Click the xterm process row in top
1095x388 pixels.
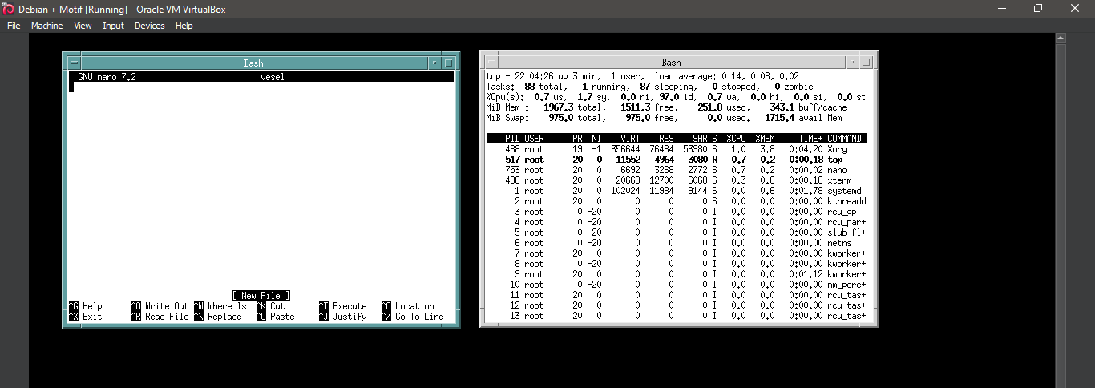(x=676, y=180)
